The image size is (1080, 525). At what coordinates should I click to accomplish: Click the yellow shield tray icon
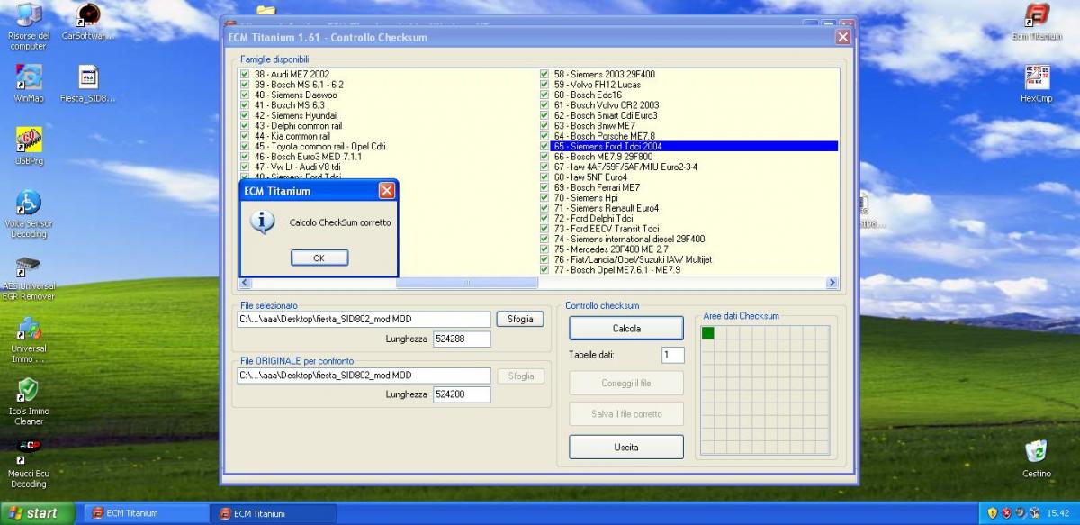tap(993, 513)
